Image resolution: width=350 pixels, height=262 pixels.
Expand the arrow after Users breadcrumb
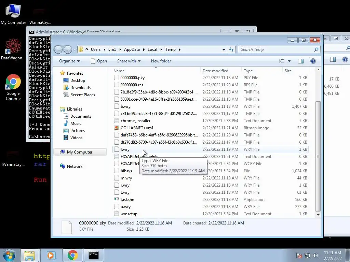104,49
